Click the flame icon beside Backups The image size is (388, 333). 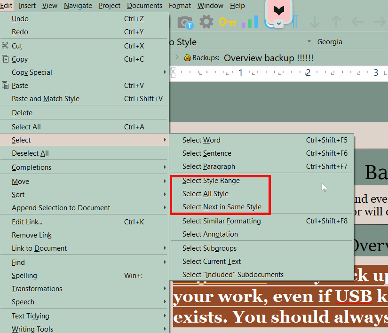(x=187, y=58)
